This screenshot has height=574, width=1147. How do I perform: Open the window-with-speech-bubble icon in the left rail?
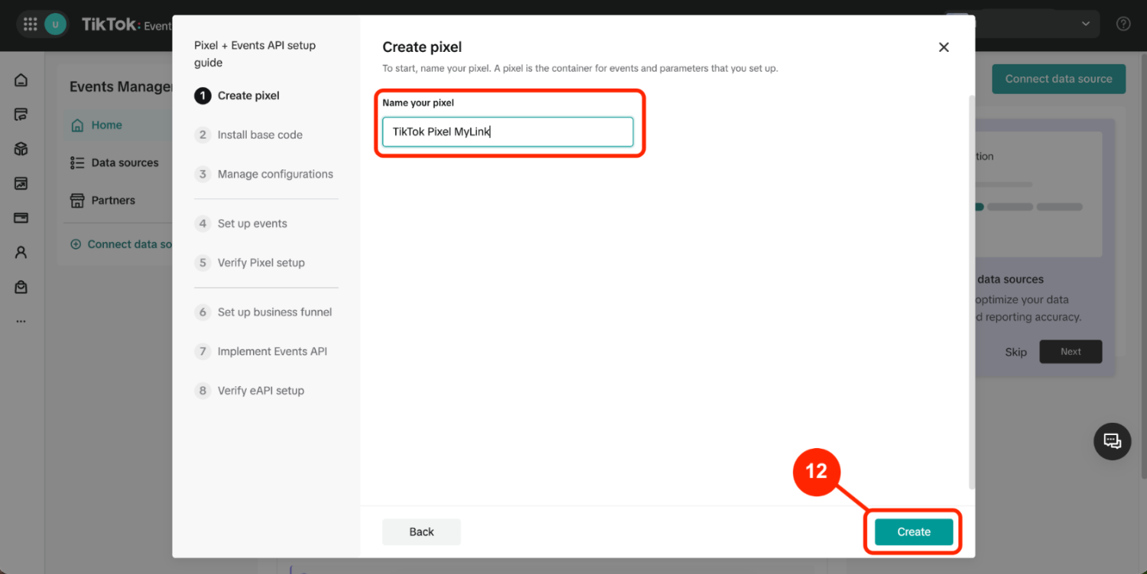(x=21, y=114)
